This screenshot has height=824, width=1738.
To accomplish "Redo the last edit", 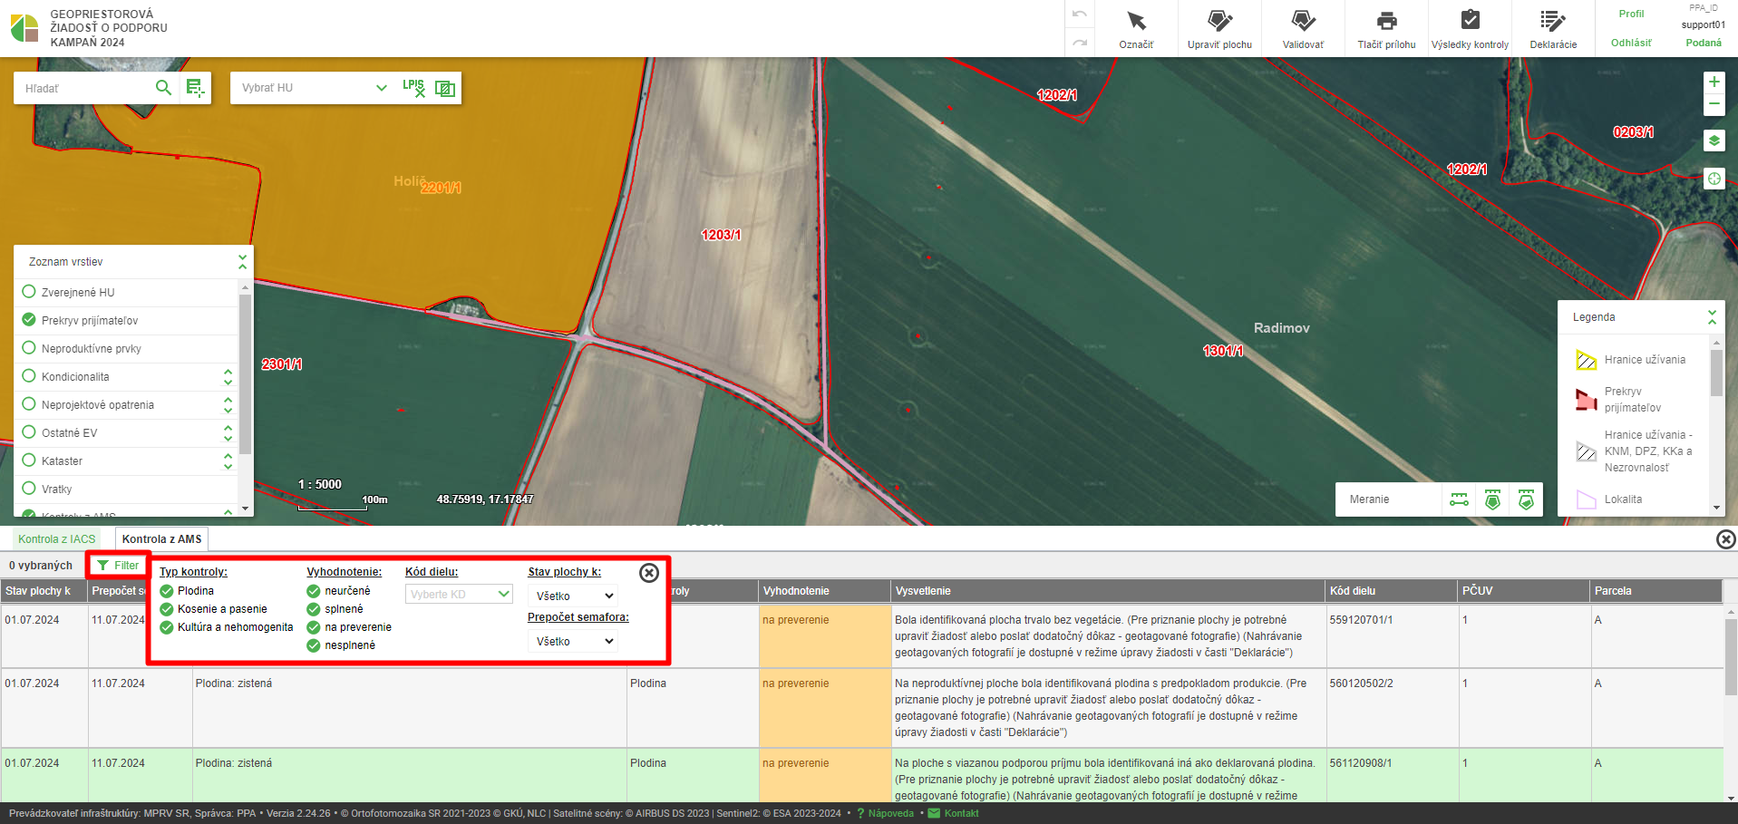I will pyautogui.click(x=1079, y=43).
